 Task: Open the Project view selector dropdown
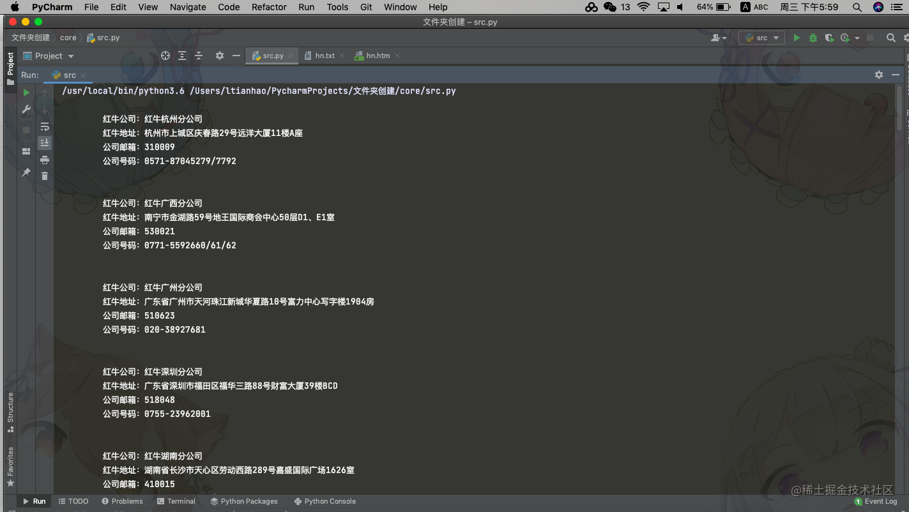click(x=49, y=56)
